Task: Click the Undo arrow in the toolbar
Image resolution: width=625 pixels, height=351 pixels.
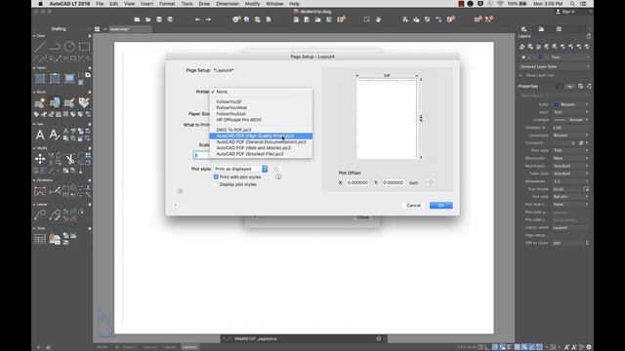Action: (x=197, y=19)
